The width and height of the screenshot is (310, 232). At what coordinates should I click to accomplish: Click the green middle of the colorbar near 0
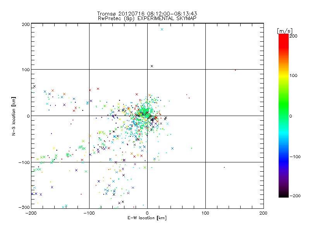click(284, 116)
